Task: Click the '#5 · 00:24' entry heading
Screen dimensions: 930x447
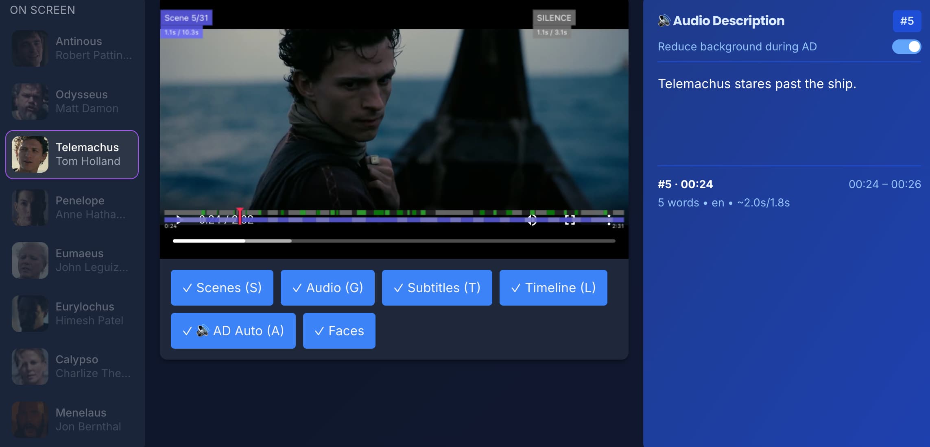Action: tap(685, 184)
